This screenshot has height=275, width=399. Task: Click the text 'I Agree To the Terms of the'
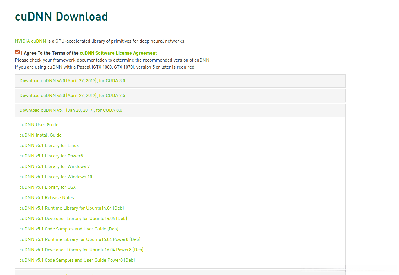coord(50,53)
